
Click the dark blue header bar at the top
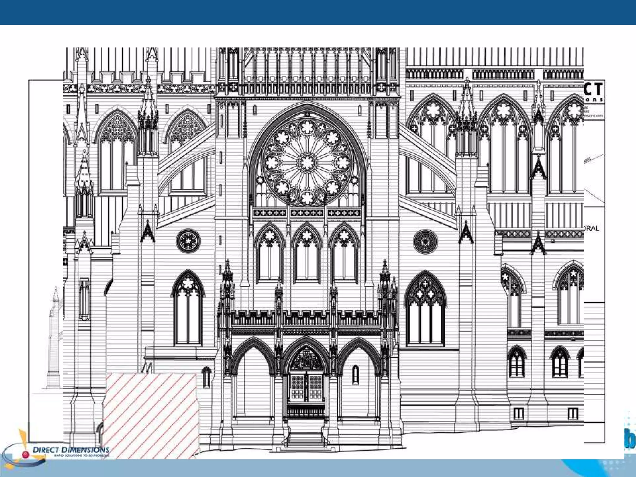318,12
